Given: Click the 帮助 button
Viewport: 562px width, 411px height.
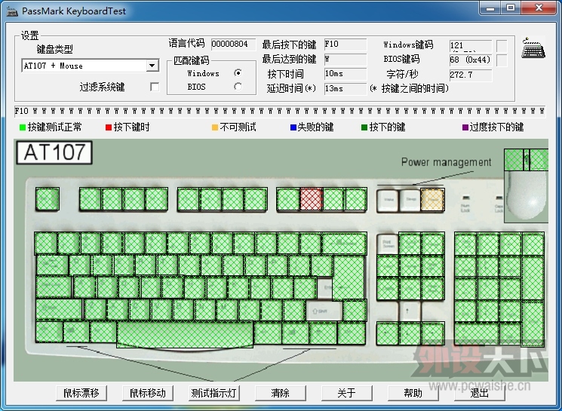Looking at the screenshot, I should [413, 393].
